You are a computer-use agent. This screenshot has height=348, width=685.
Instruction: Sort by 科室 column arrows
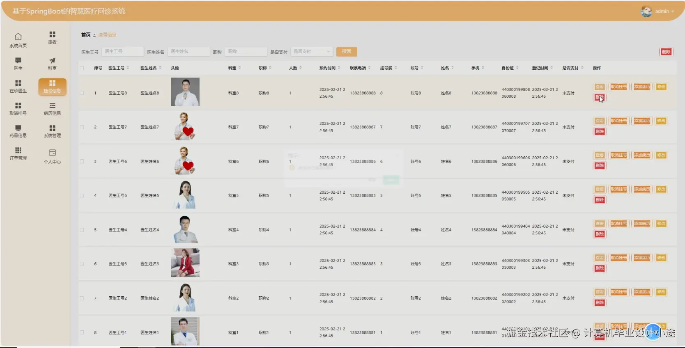click(239, 68)
